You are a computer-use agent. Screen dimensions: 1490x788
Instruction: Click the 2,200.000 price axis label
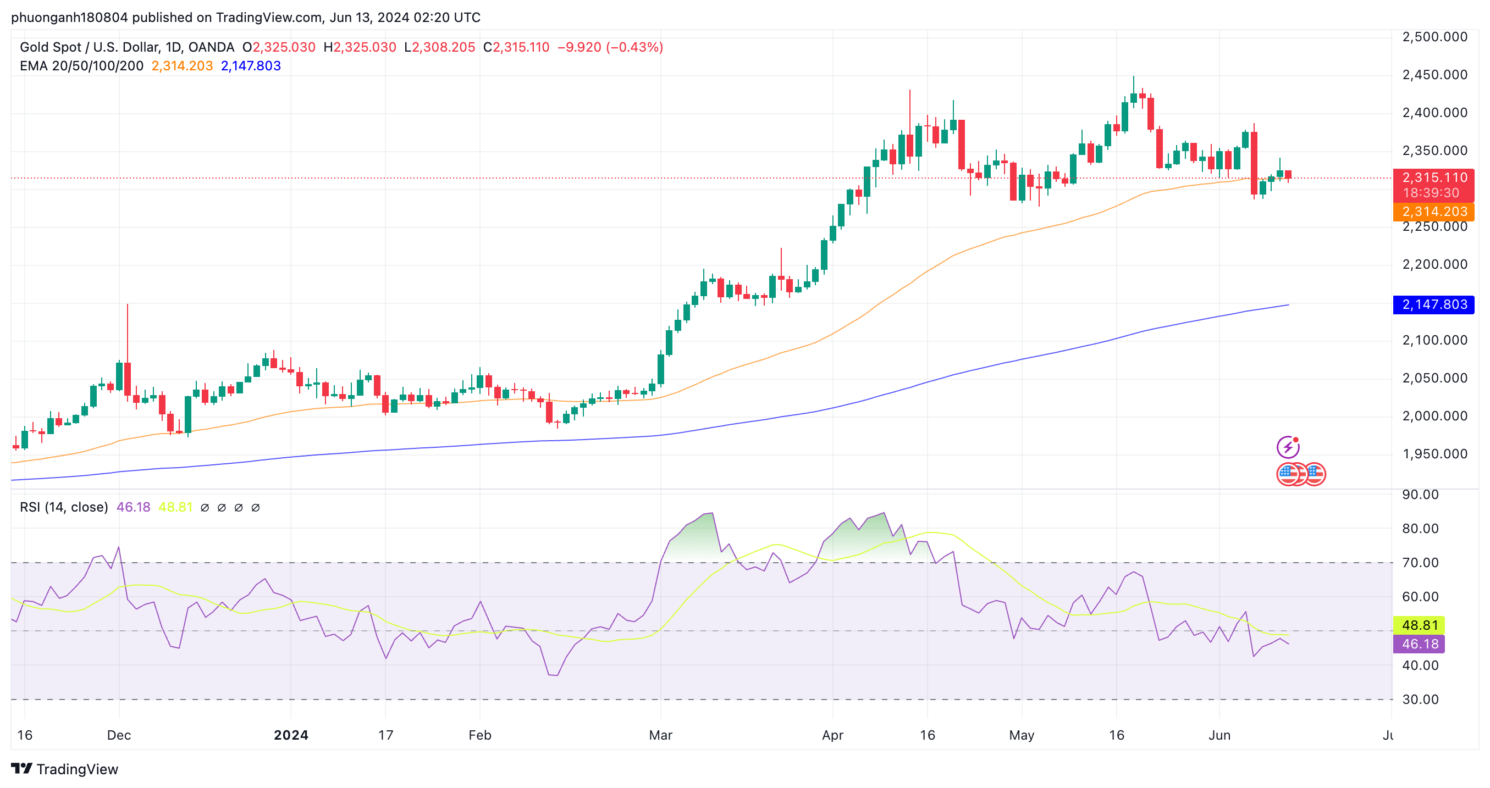(1434, 264)
